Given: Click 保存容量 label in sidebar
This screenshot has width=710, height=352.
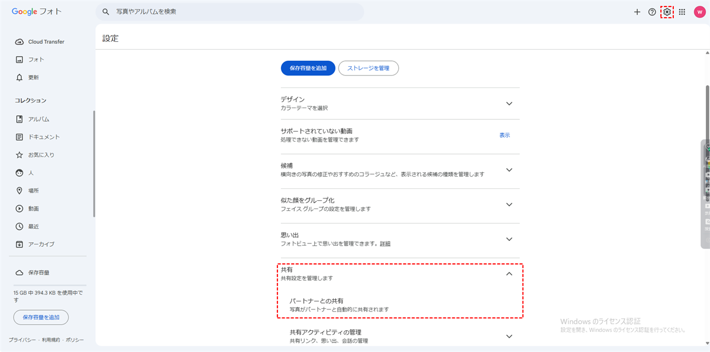Looking at the screenshot, I should pos(39,273).
